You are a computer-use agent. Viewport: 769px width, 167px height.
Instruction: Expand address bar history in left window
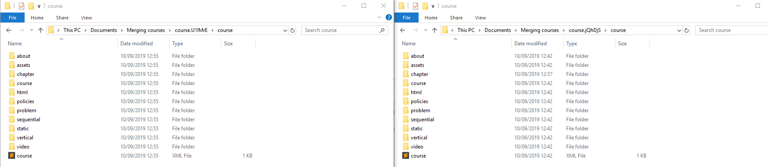(x=285, y=30)
